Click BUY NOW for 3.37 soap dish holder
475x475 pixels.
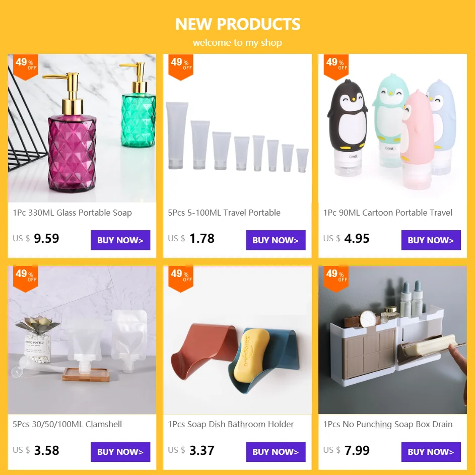(x=276, y=452)
